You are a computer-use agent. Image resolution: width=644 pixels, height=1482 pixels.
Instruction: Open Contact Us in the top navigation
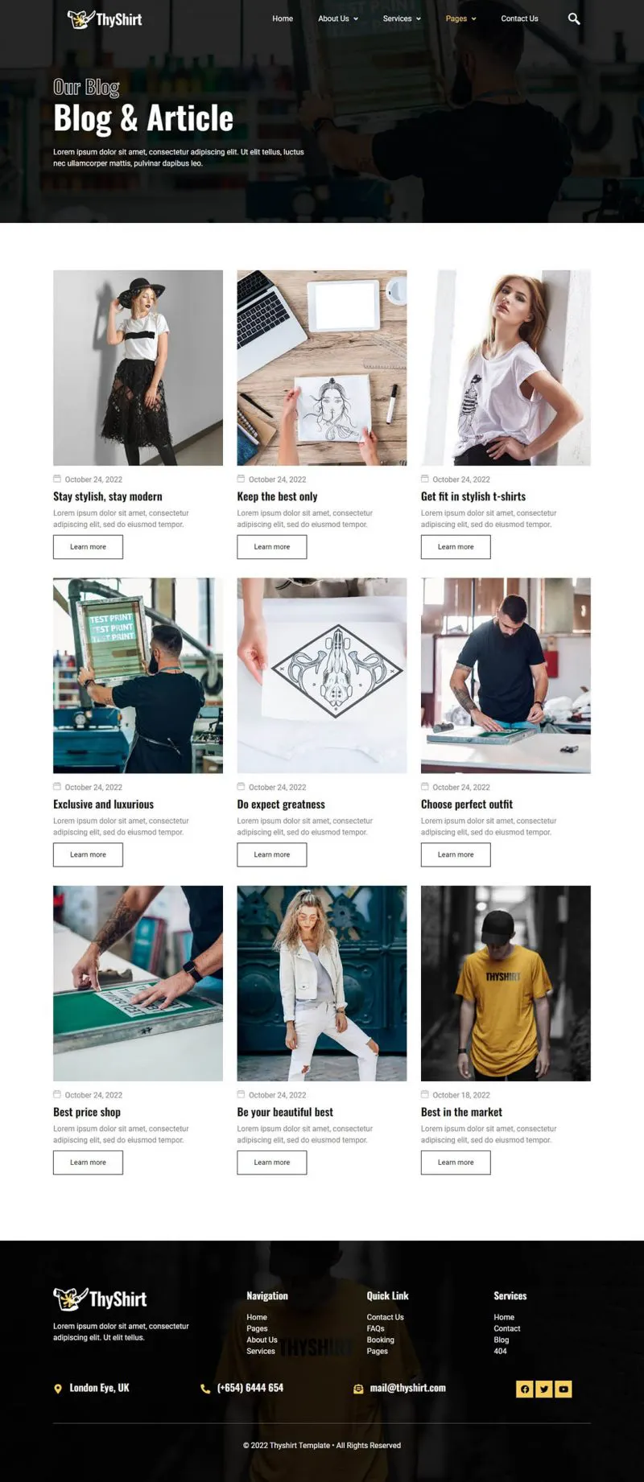519,19
